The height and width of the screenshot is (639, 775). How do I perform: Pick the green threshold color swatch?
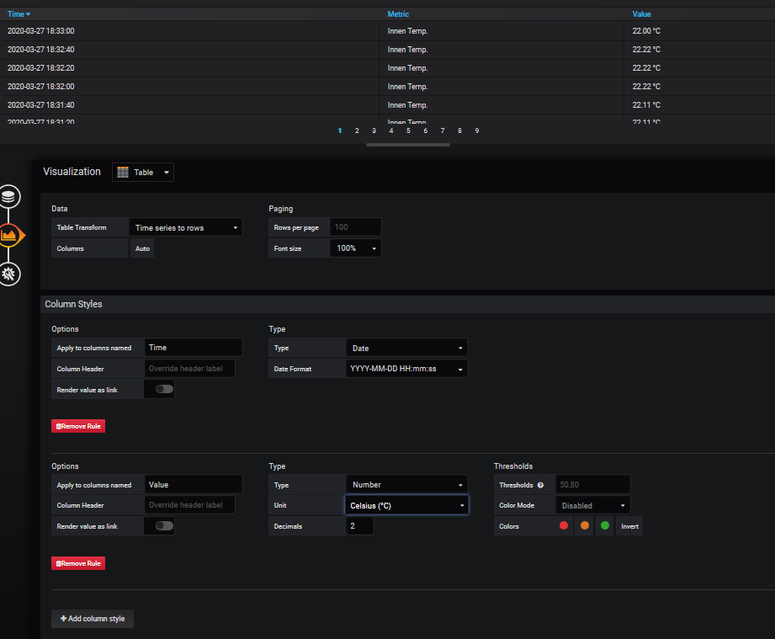(604, 526)
